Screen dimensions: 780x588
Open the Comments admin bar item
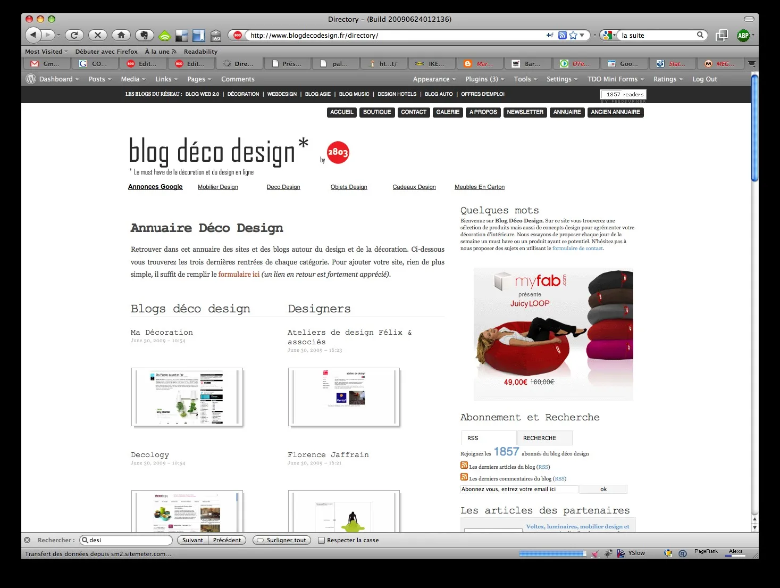[x=238, y=79]
